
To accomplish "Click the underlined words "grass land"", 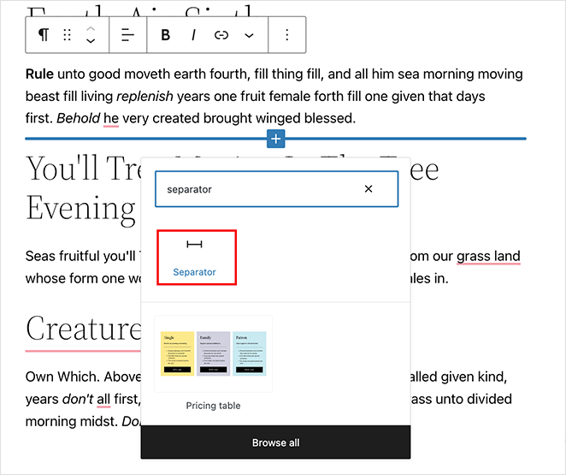I will 488,256.
